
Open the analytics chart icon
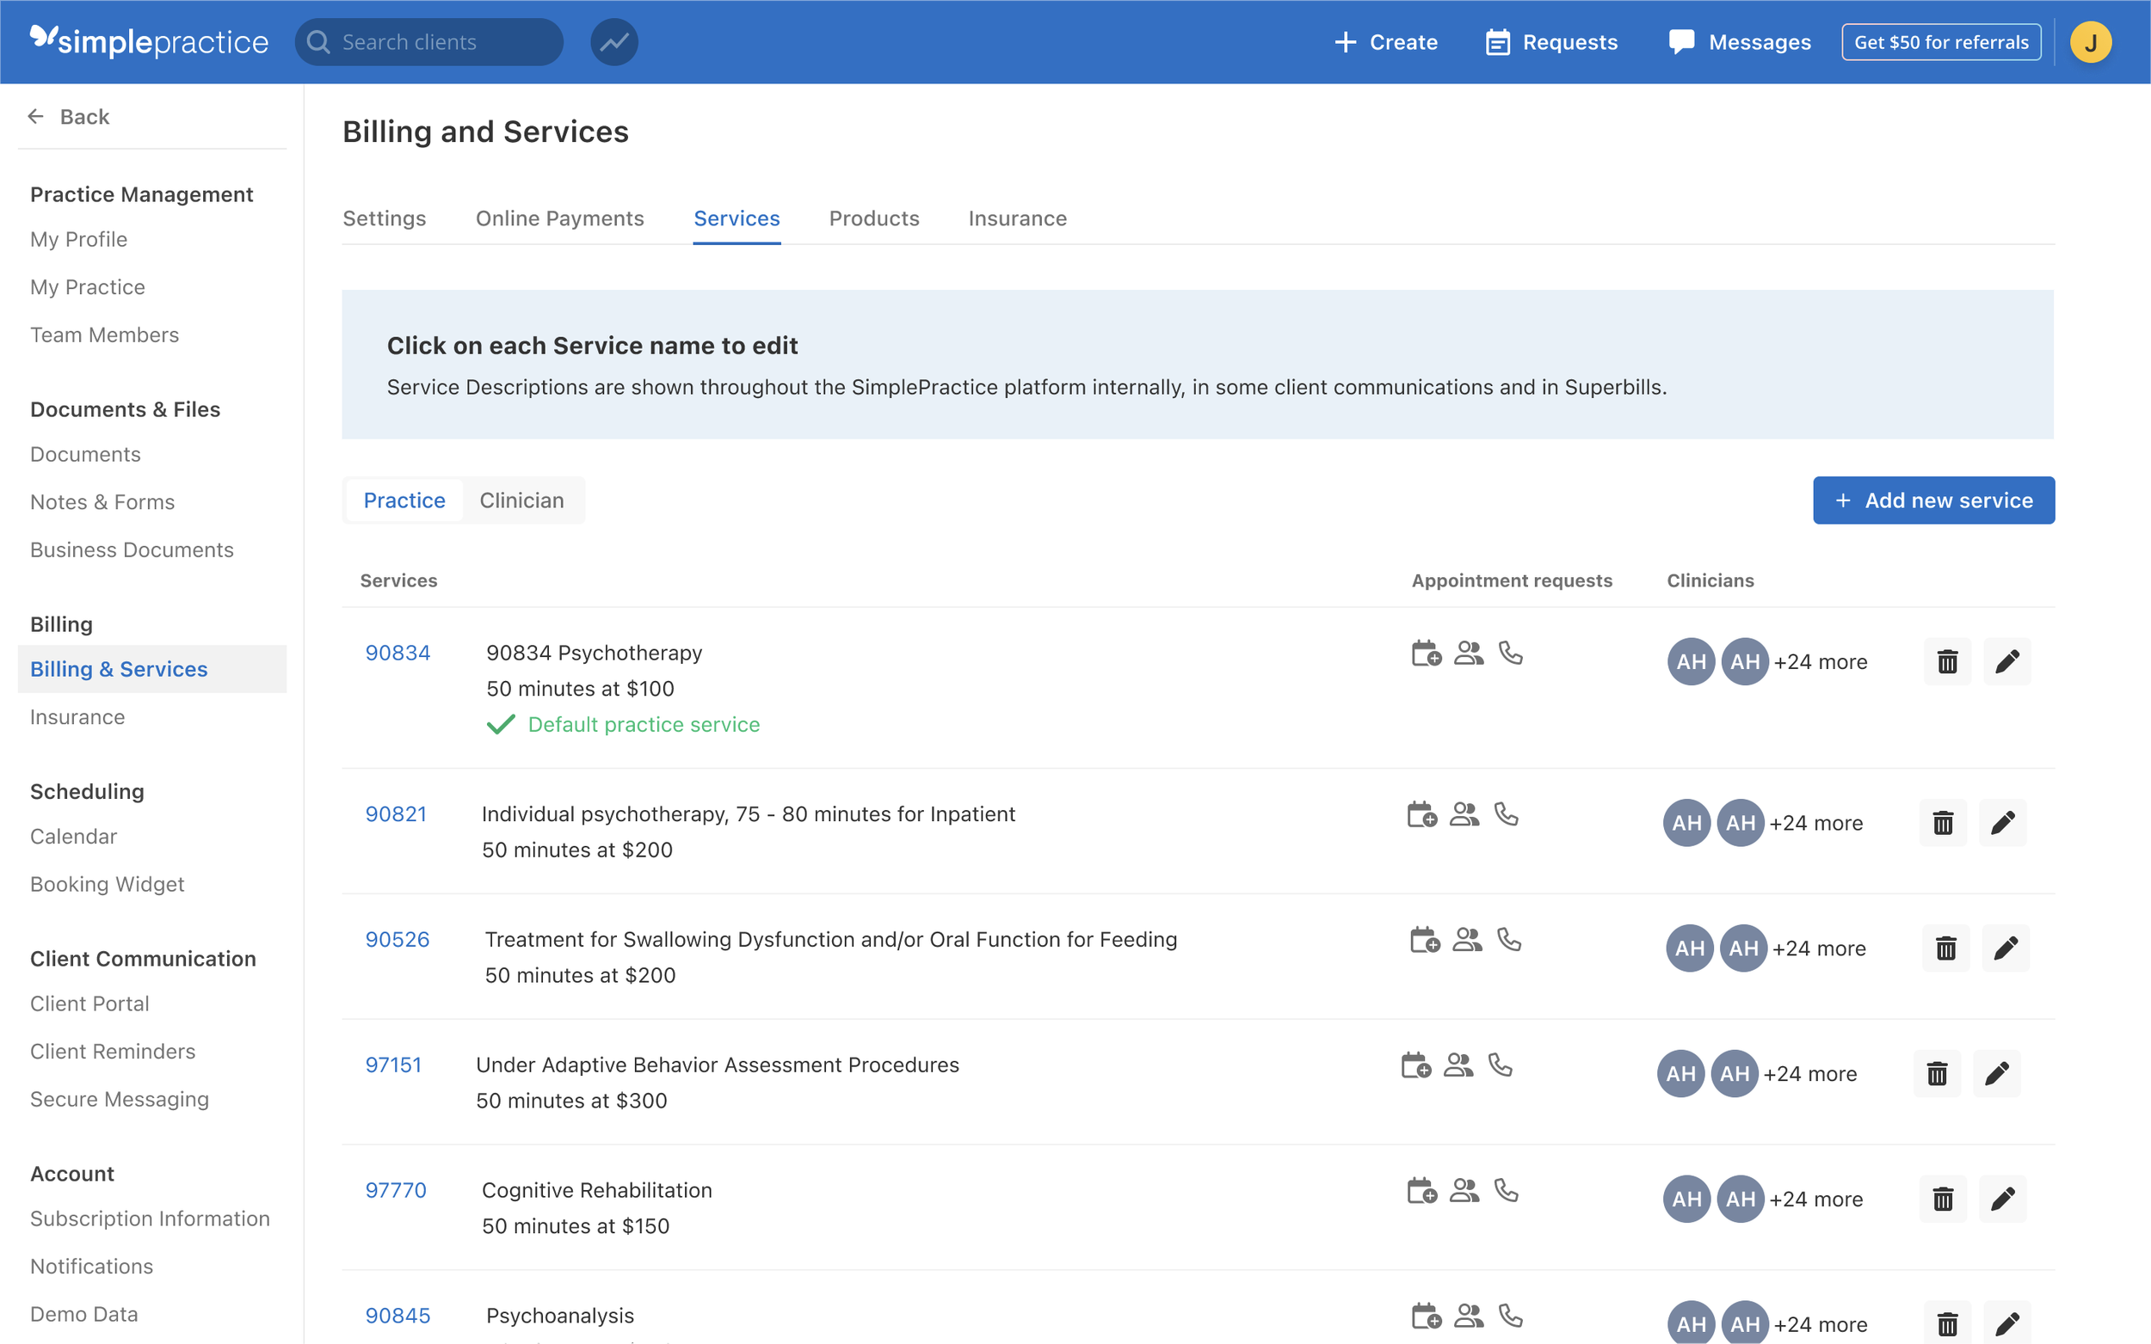613,42
